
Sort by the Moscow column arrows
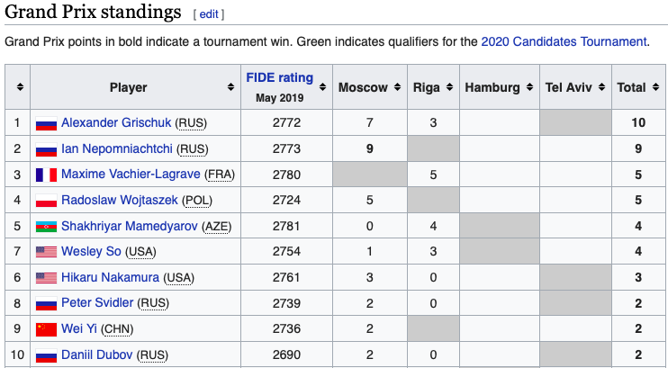coord(396,88)
